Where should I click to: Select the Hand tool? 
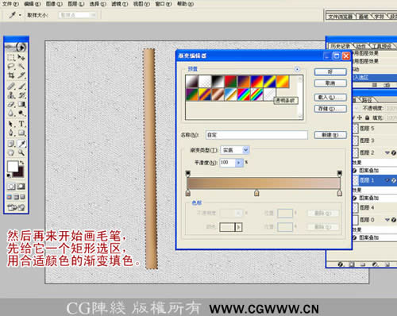pos(10,152)
